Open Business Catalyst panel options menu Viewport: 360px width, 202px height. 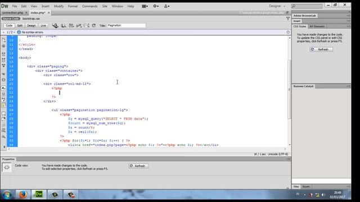[348, 86]
